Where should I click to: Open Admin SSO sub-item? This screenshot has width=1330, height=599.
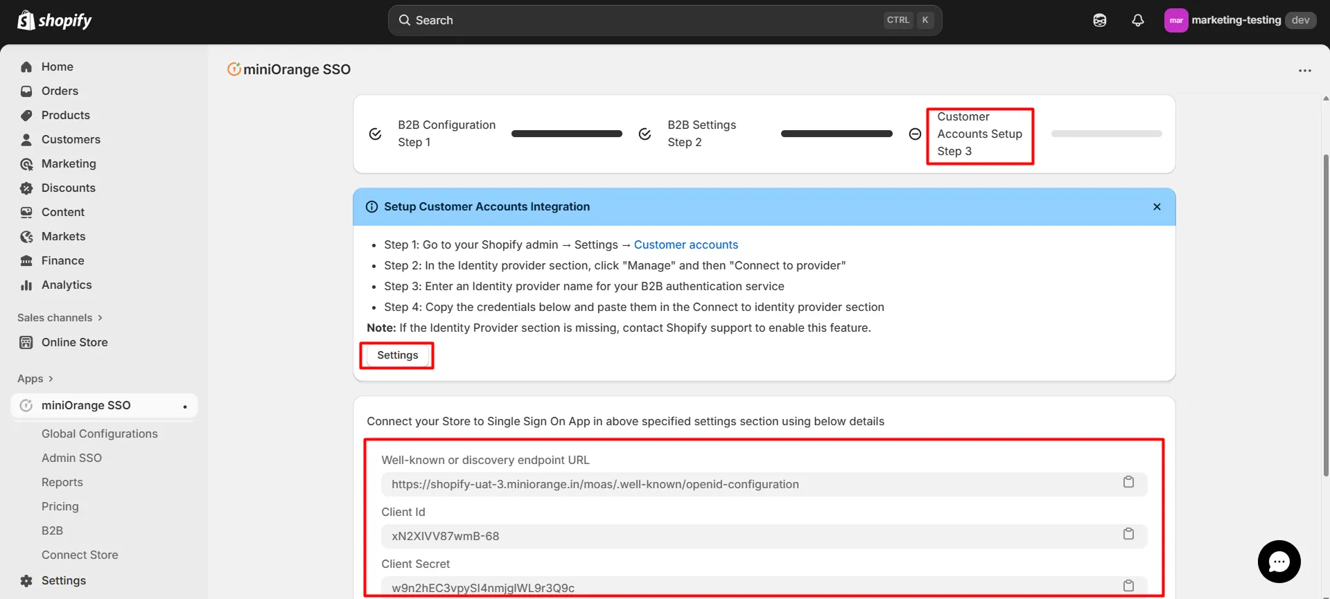click(x=71, y=458)
